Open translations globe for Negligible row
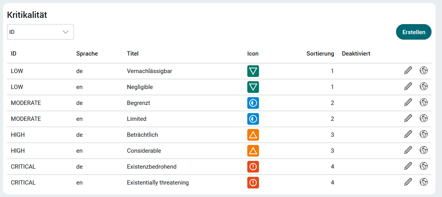Image resolution: width=442 pixels, height=197 pixels. 424,86
